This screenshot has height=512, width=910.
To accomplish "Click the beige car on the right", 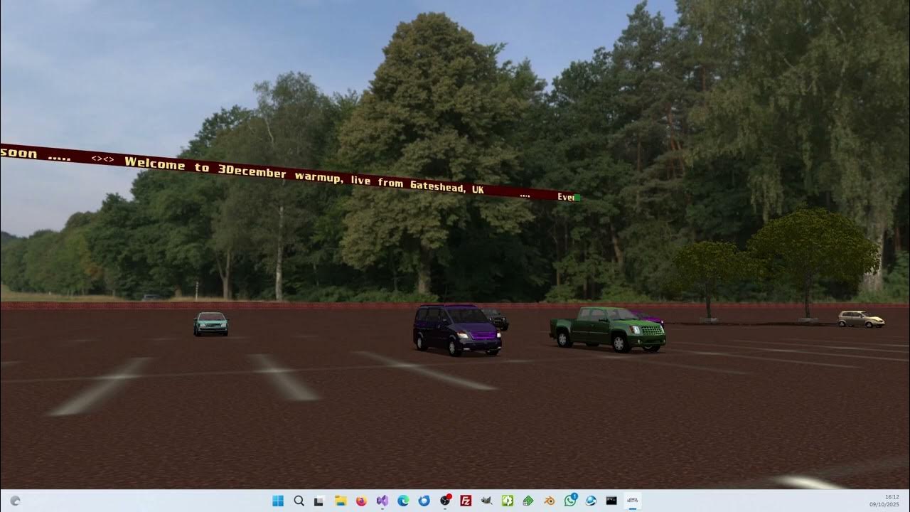I will 861,319.
